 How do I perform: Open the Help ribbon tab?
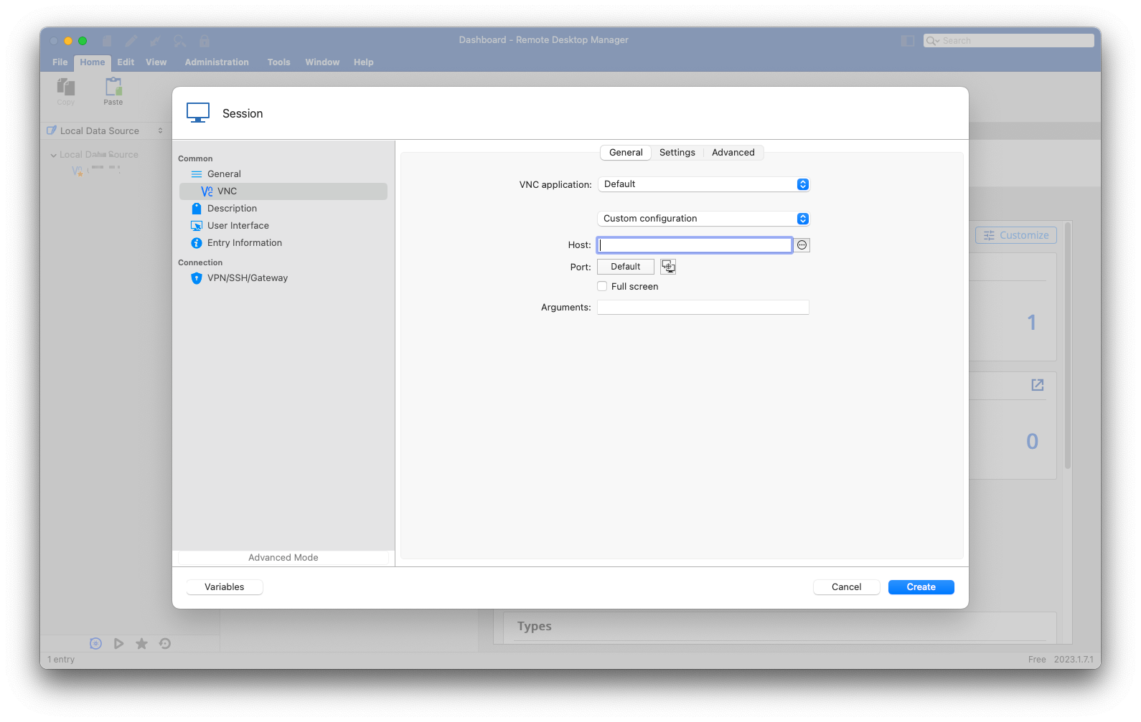pyautogui.click(x=364, y=62)
